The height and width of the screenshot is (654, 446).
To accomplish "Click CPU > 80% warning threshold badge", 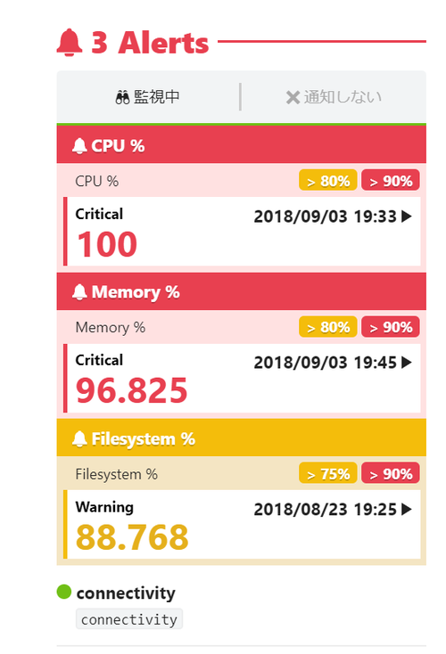I will [x=328, y=180].
